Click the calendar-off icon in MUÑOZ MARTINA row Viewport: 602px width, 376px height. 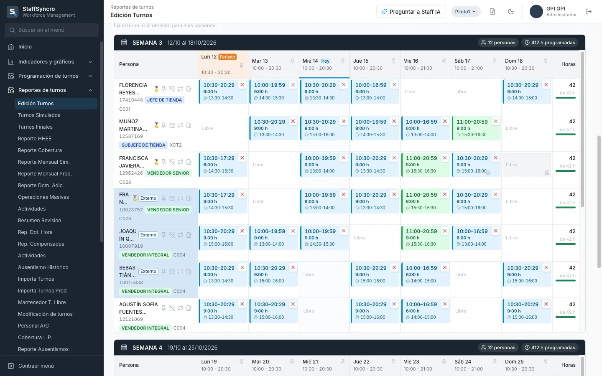(x=172, y=125)
